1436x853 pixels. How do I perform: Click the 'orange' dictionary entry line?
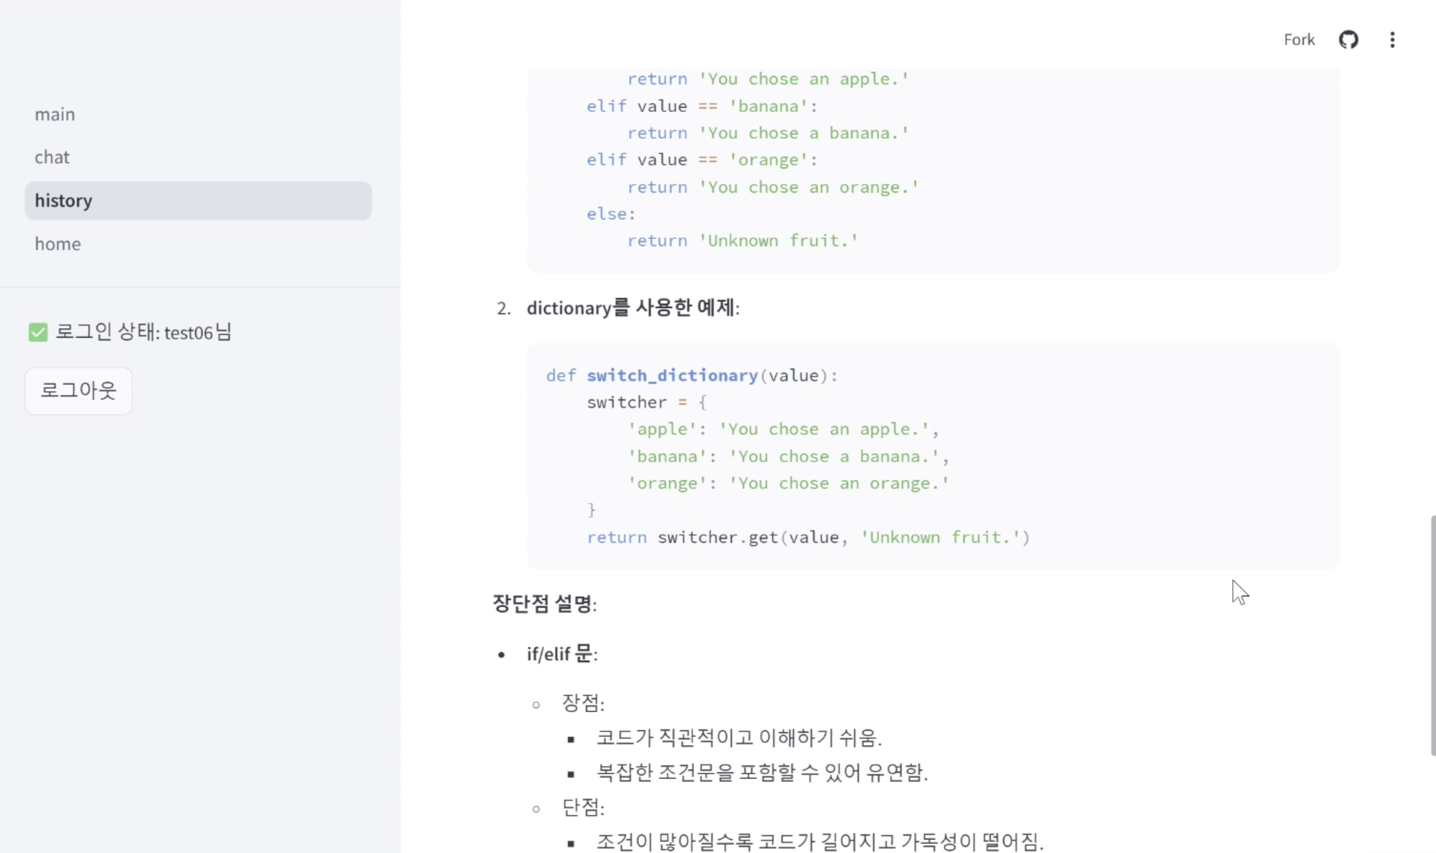pos(788,483)
